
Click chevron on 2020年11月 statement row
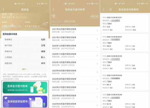click(97, 55)
